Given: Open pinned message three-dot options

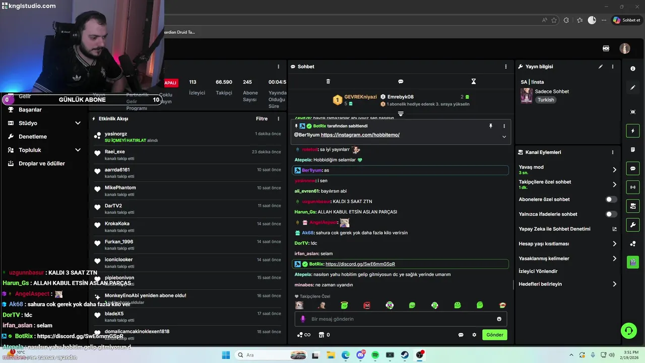Looking at the screenshot, I should point(504,126).
